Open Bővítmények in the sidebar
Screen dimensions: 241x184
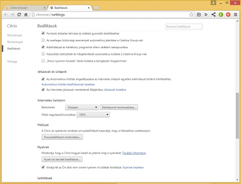15,42
